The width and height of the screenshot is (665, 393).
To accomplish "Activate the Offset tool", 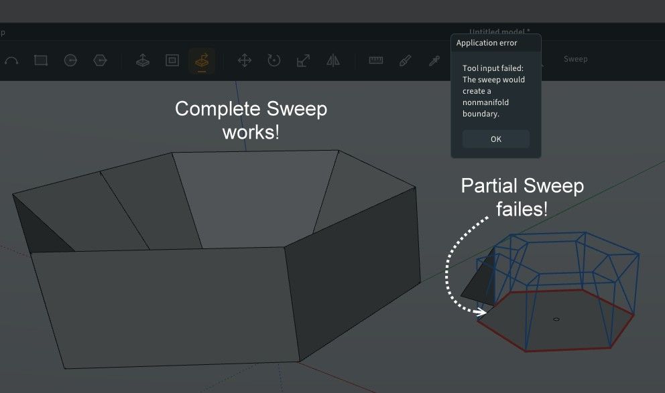I will click(172, 60).
